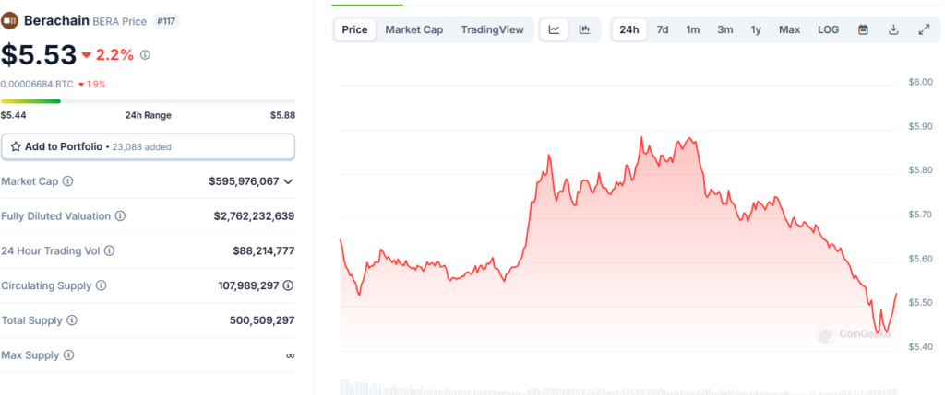Screen dimensions: 945x395
Task: Click the $6.00 axis label
Action: [x=921, y=82]
